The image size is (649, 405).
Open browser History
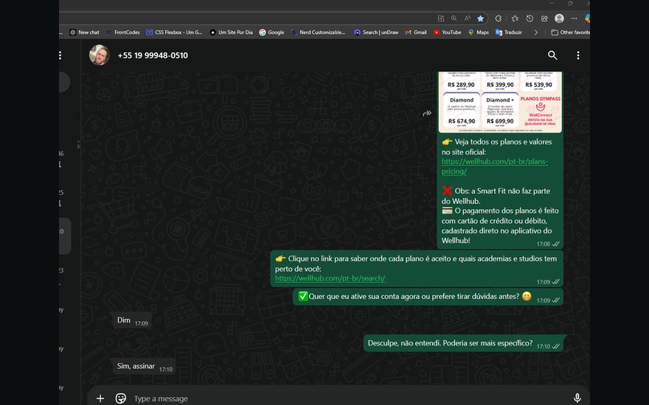(x=530, y=18)
